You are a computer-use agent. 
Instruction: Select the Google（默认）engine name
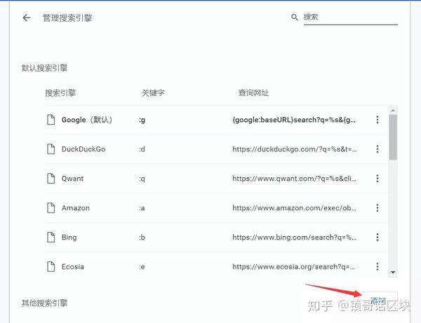click(x=87, y=120)
